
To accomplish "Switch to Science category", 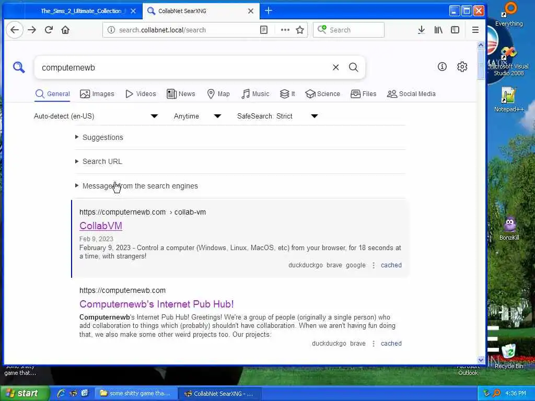I will [322, 94].
